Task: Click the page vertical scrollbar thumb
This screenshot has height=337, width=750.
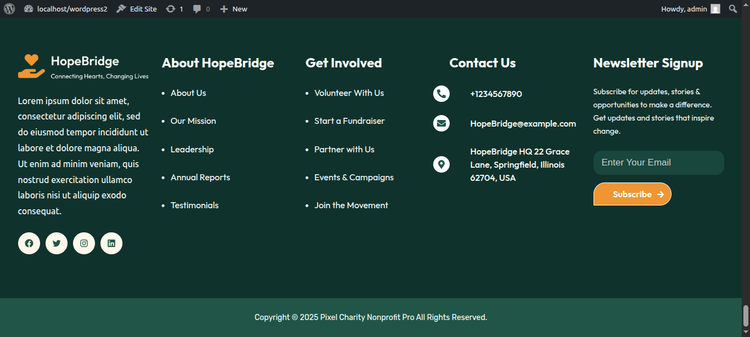Action: coord(746,316)
